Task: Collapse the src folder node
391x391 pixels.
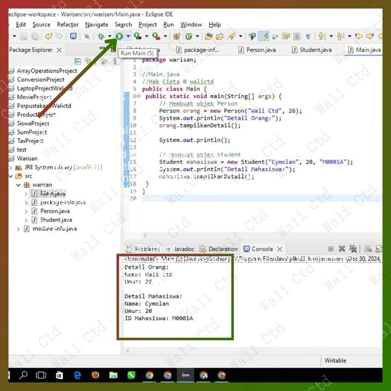Action: (11, 177)
